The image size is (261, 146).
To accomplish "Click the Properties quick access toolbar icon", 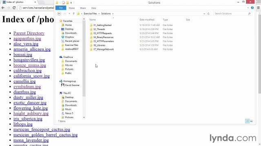I will [63, 3].
